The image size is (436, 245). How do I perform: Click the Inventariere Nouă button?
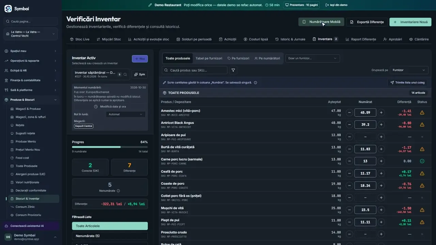coord(410,22)
